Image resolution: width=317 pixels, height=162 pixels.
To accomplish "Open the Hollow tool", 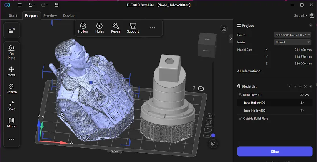I will coord(83,28).
